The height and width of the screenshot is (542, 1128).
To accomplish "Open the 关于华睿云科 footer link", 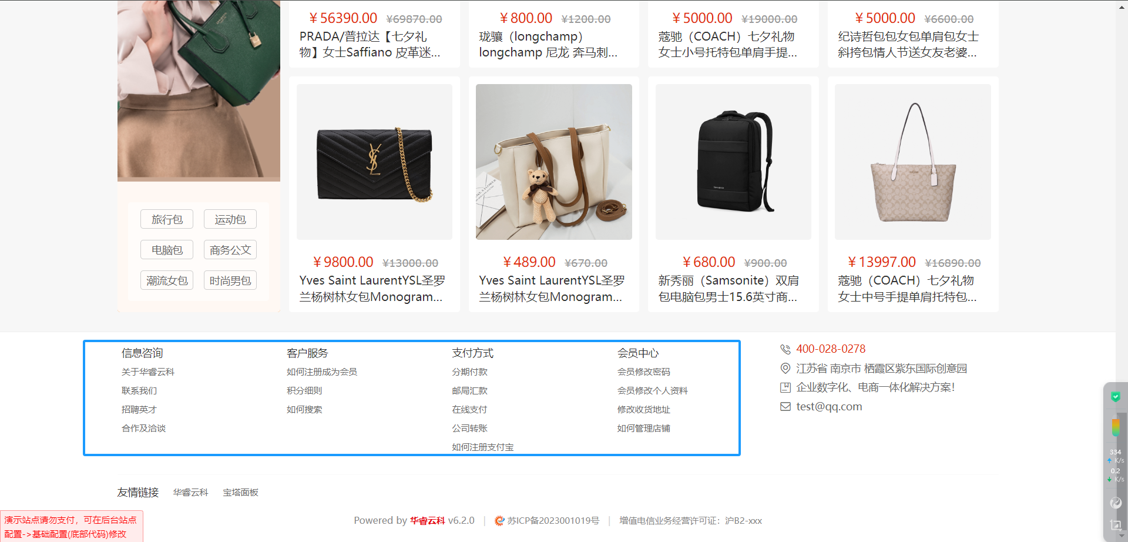I will [x=148, y=372].
